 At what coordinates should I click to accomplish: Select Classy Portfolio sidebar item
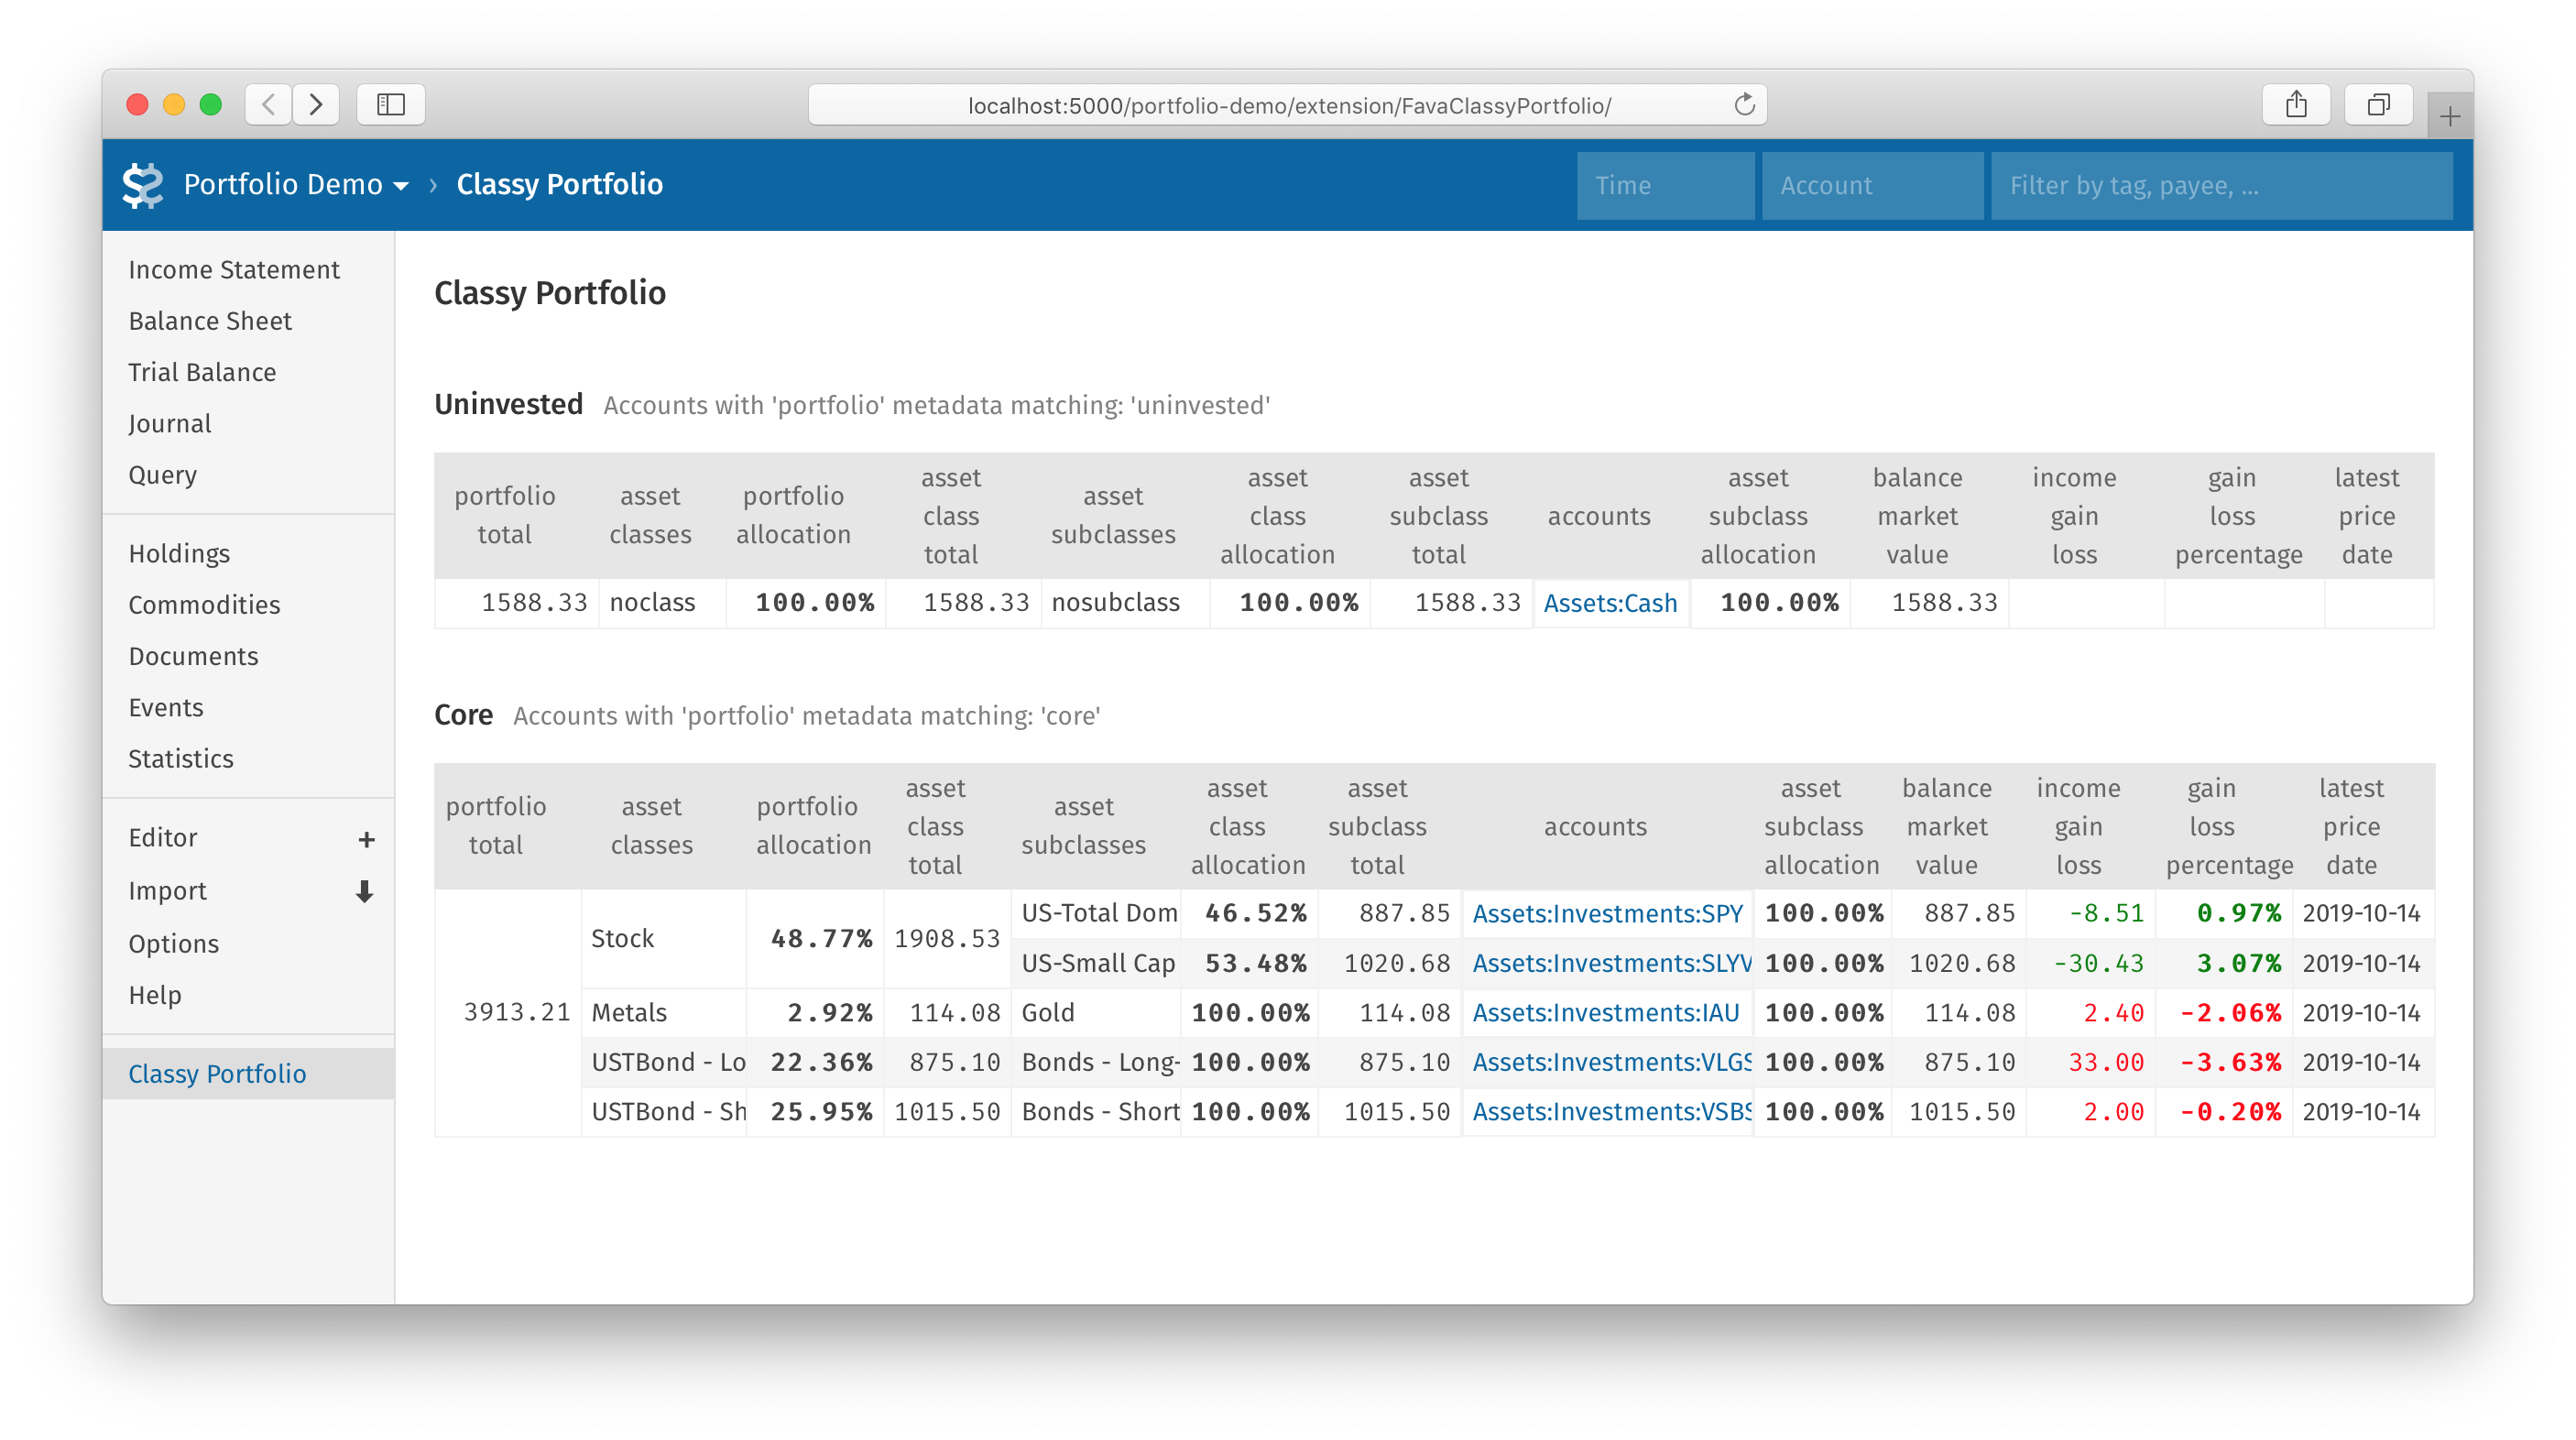(217, 1074)
